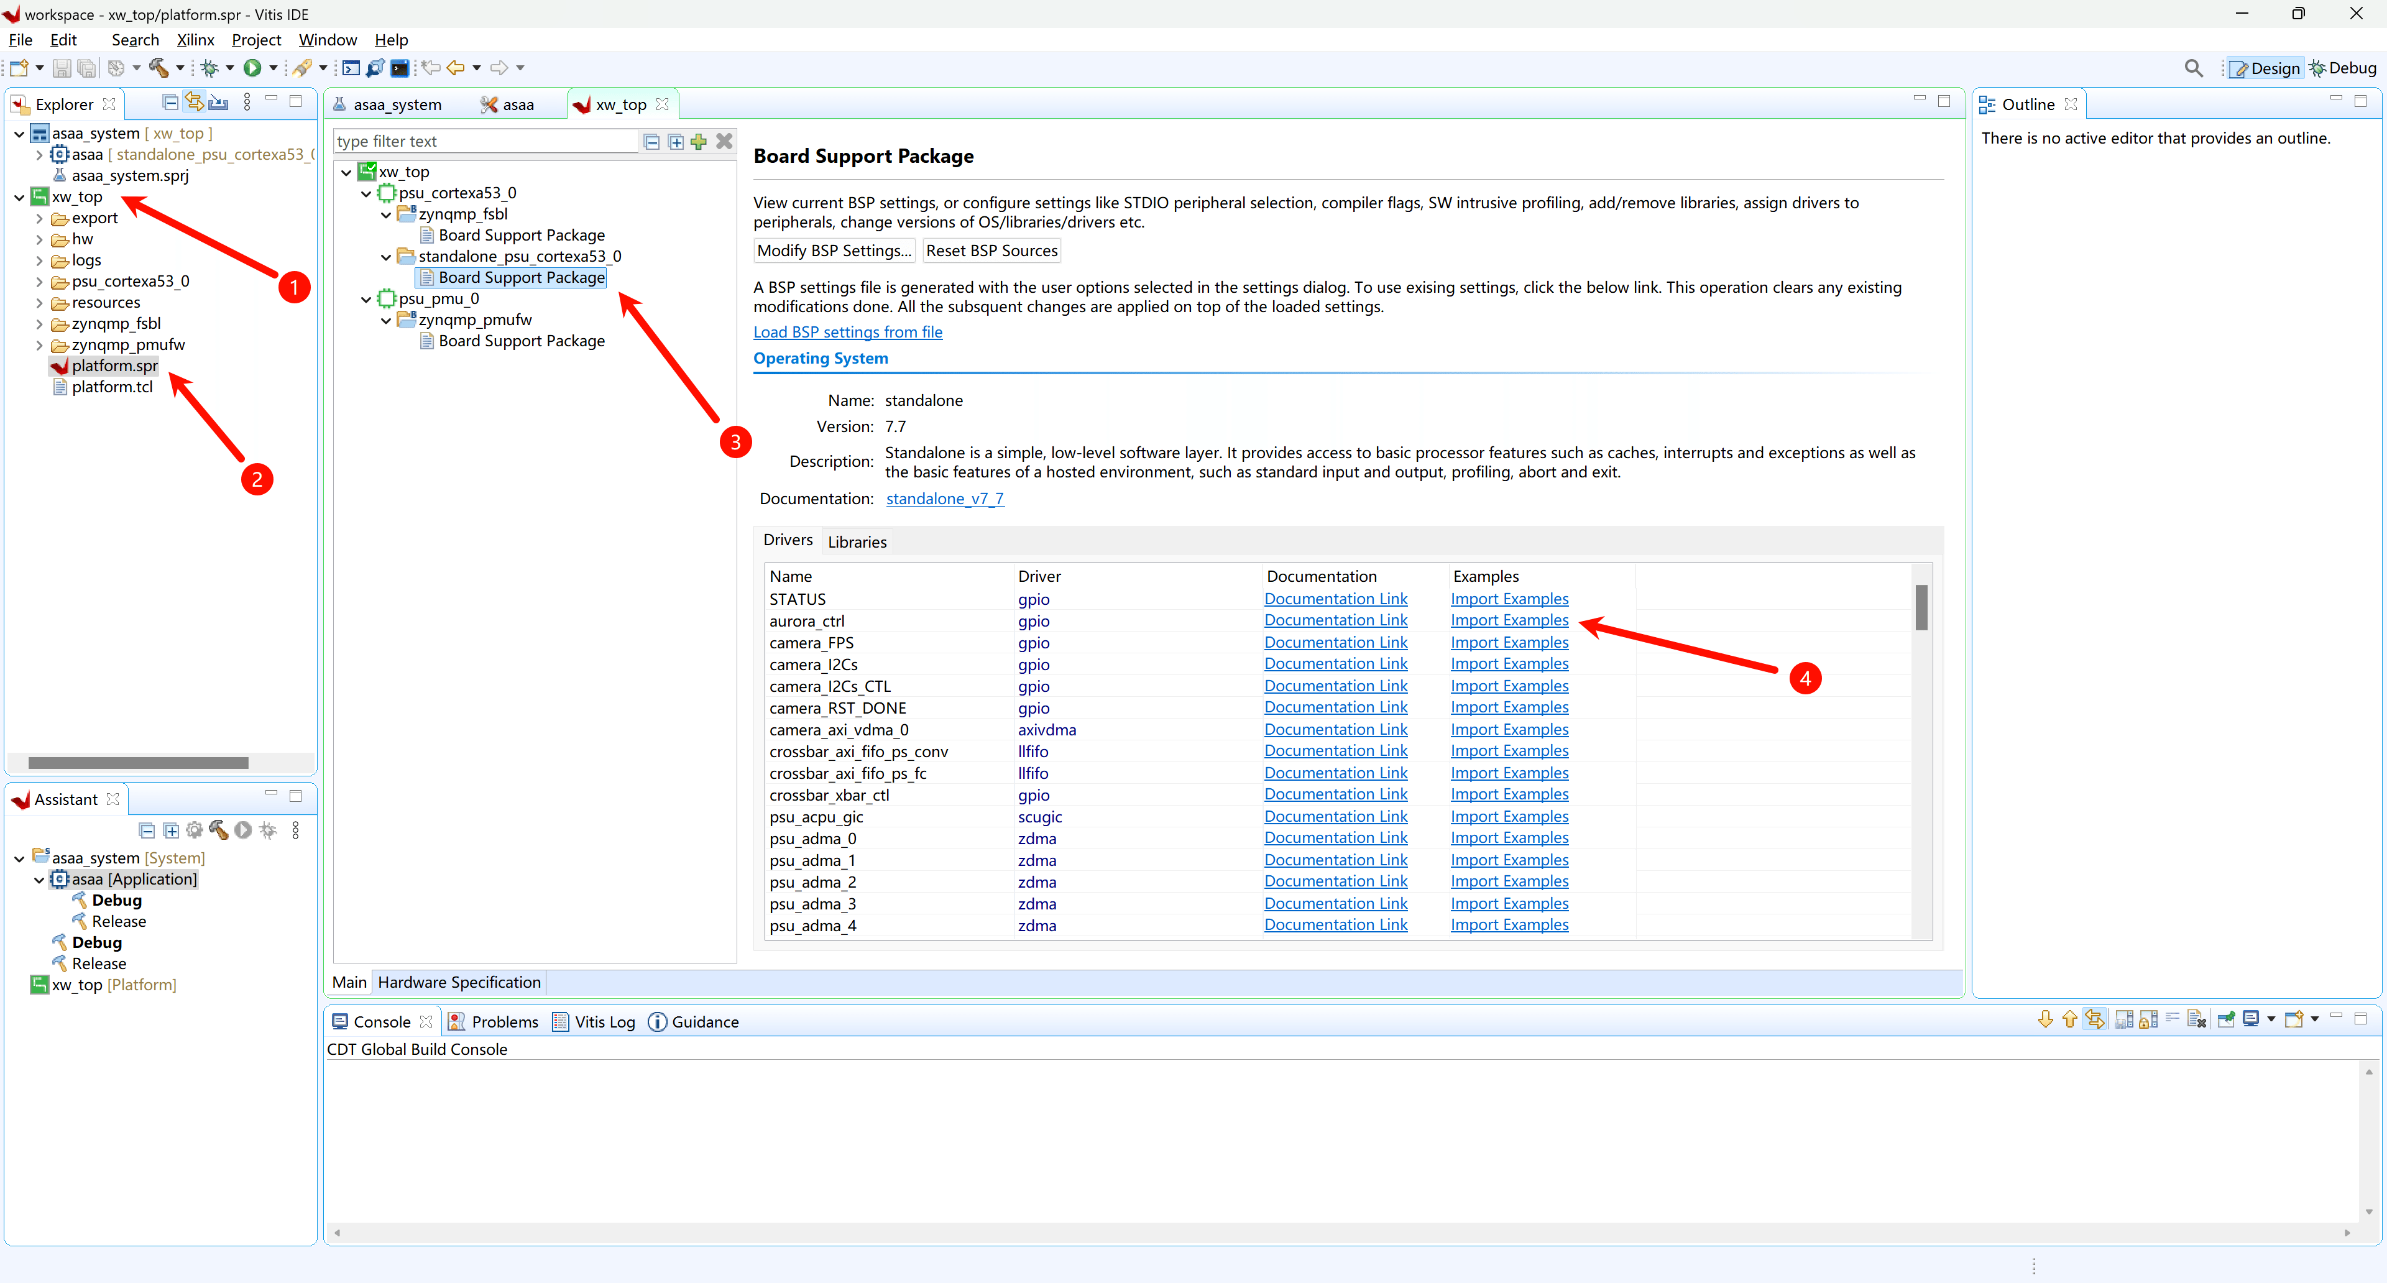2387x1283 pixels.
Task: Open Load BSP settings from file link
Action: click(x=847, y=333)
